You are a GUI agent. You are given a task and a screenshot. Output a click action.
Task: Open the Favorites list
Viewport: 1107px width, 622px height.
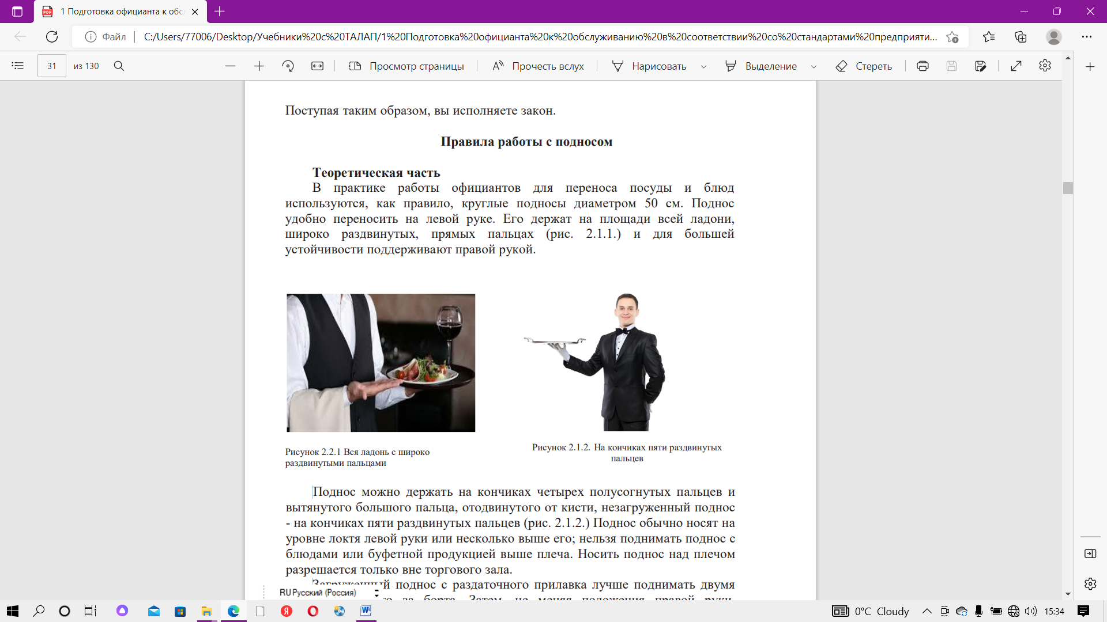coord(989,37)
